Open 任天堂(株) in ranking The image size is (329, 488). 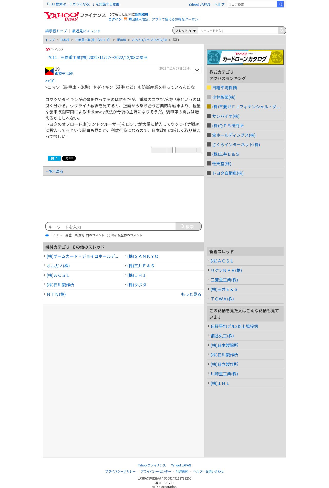[222, 164]
